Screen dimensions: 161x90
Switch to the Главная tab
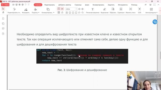coord(38,5)
